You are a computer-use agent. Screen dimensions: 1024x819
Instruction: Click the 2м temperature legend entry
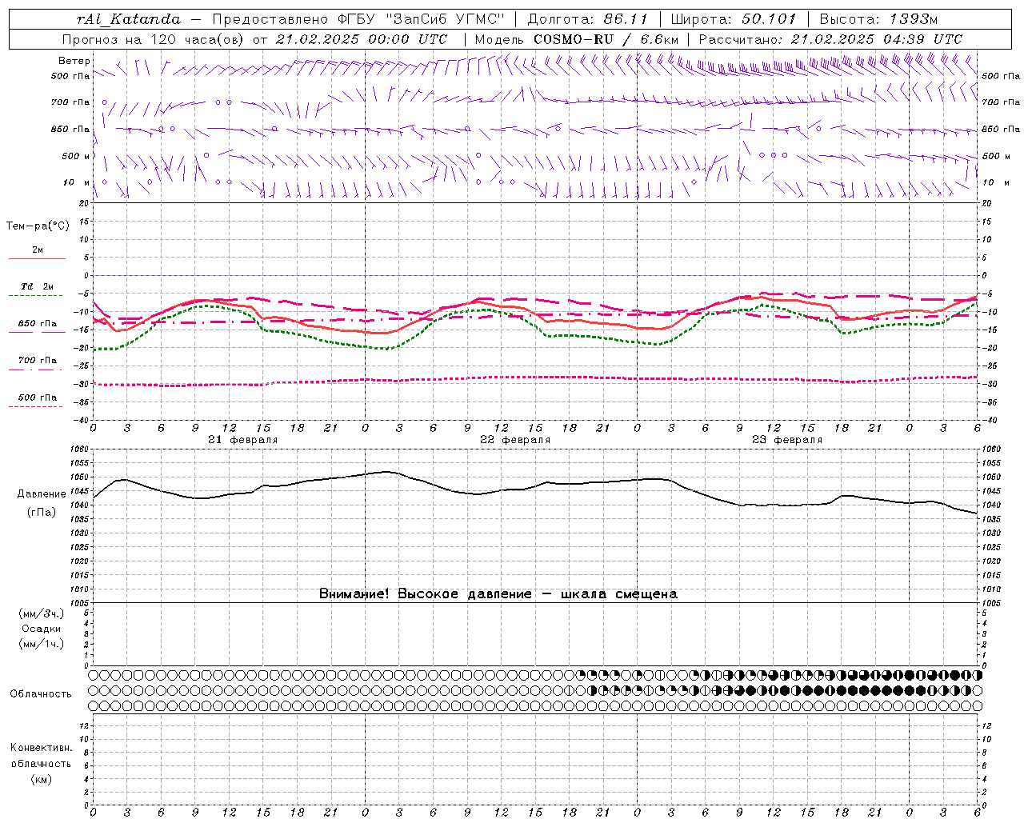[38, 250]
